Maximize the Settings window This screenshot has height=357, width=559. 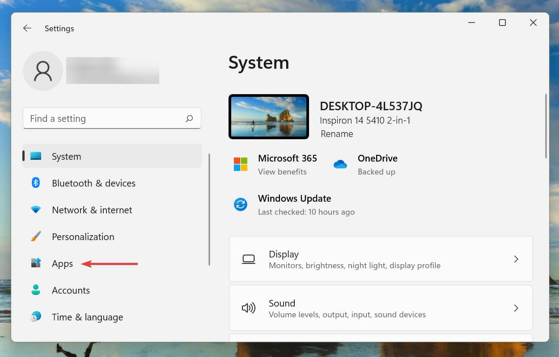coord(502,23)
